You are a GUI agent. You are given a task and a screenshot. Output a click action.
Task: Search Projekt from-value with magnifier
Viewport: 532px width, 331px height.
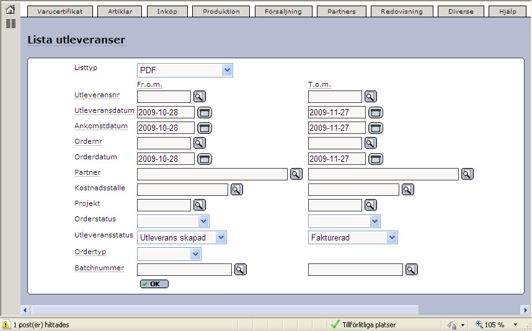tap(200, 205)
